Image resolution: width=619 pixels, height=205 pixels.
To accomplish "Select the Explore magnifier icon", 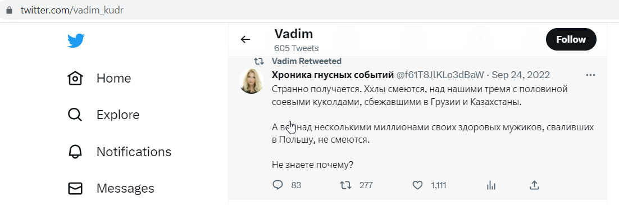I will [75, 115].
